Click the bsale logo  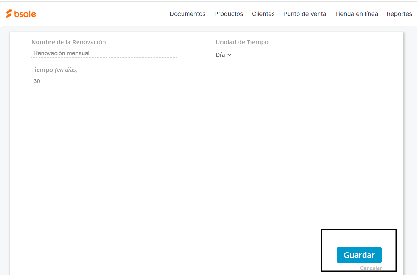(x=21, y=14)
